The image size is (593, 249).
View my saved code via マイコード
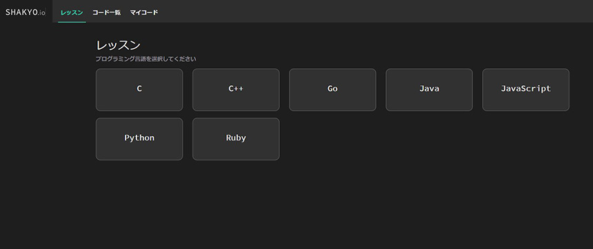pos(144,12)
